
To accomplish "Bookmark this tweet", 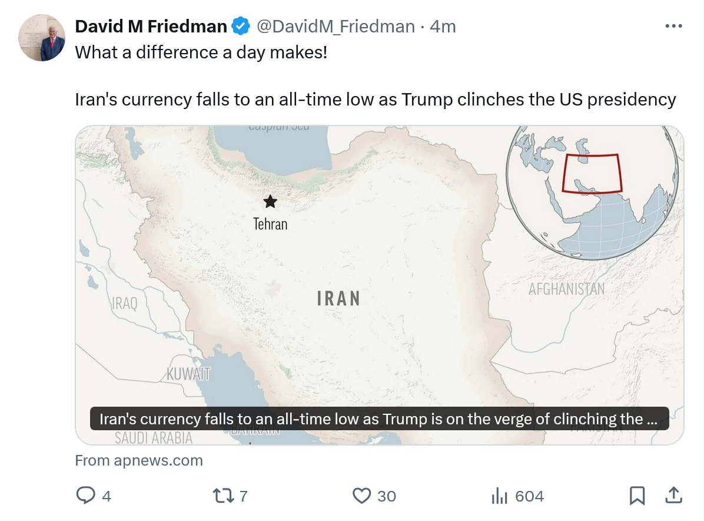I will pos(637,496).
